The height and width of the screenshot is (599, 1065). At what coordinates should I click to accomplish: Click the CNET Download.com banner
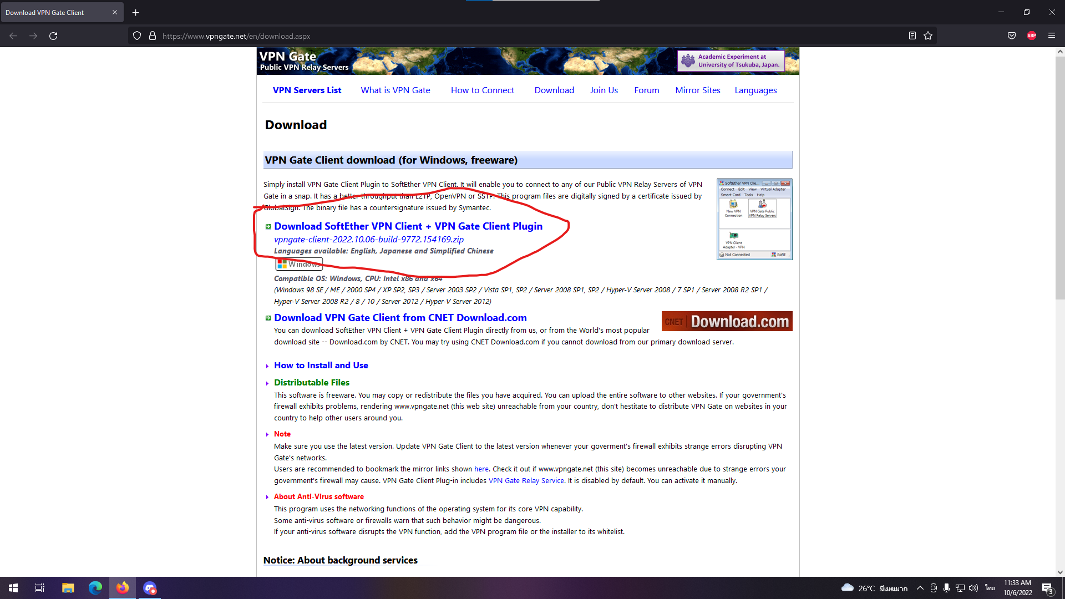point(727,321)
